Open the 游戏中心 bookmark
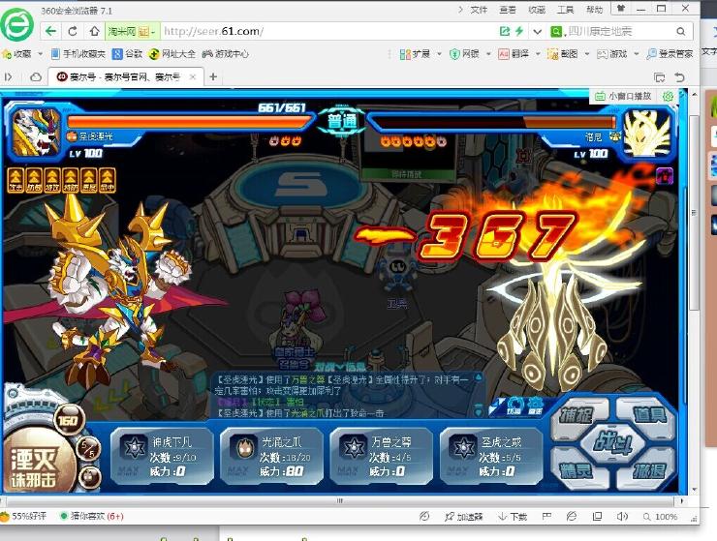The image size is (717, 541). 225,54
